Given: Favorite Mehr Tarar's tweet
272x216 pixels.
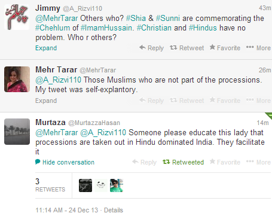Looking at the screenshot, I should tap(225, 101).
